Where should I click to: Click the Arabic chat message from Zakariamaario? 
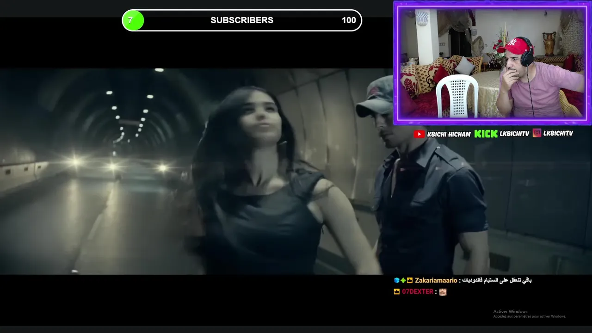pos(498,280)
